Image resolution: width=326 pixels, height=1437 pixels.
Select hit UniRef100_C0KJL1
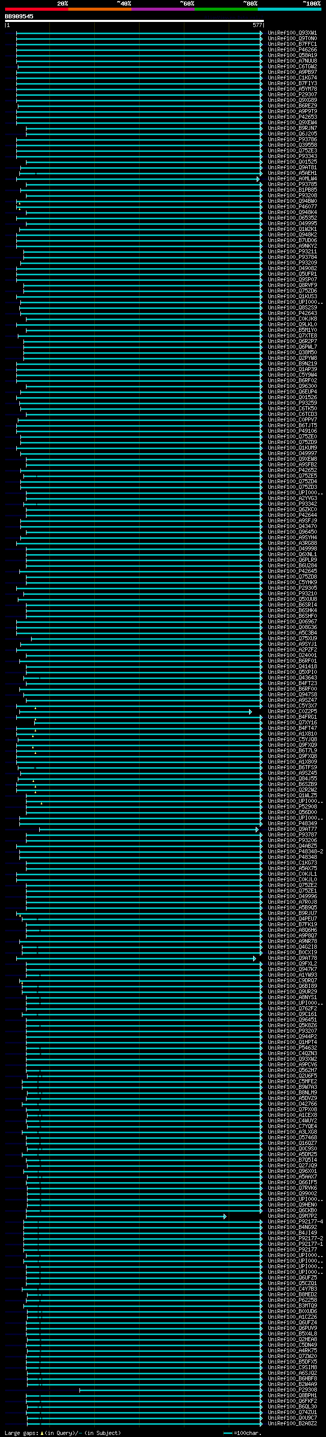click(x=292, y=874)
